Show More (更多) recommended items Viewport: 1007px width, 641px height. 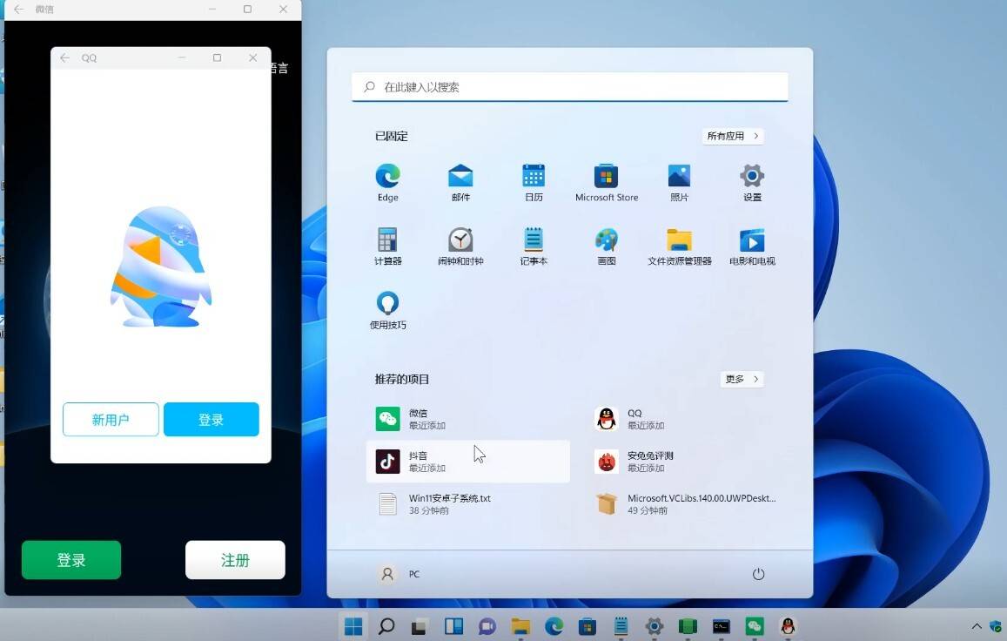coord(742,380)
